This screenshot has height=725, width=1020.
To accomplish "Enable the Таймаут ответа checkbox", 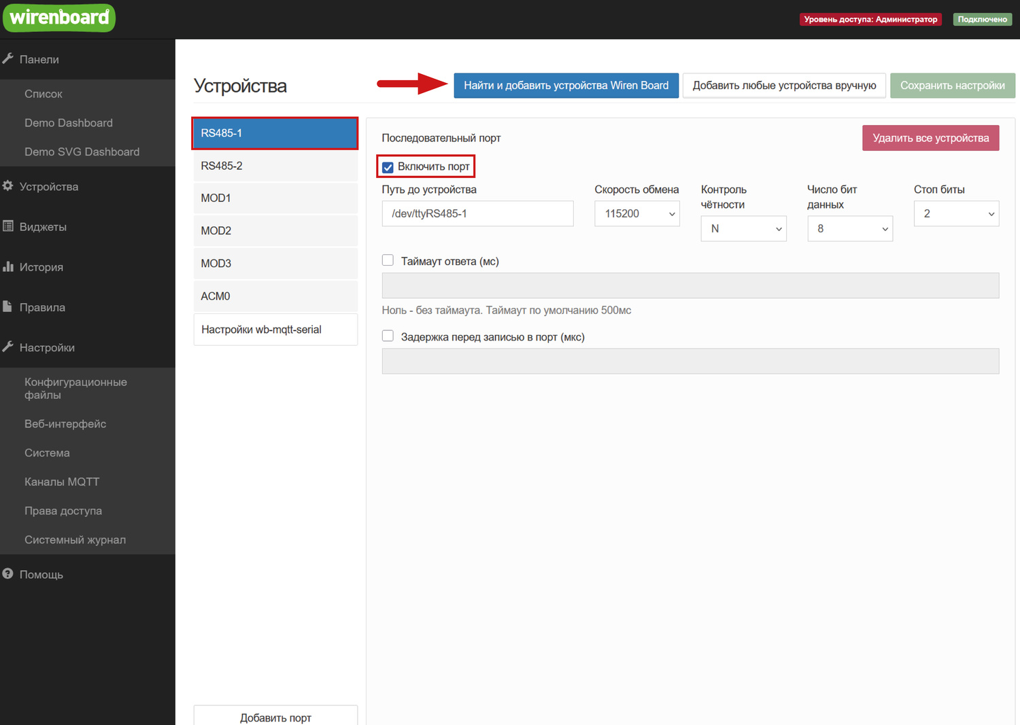I will [x=388, y=260].
